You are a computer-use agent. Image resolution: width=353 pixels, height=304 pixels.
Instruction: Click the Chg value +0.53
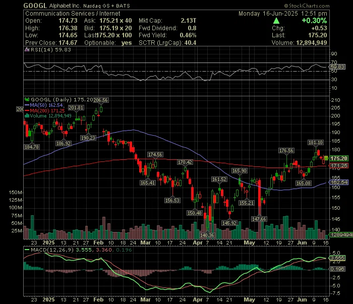pyautogui.click(x=319, y=28)
